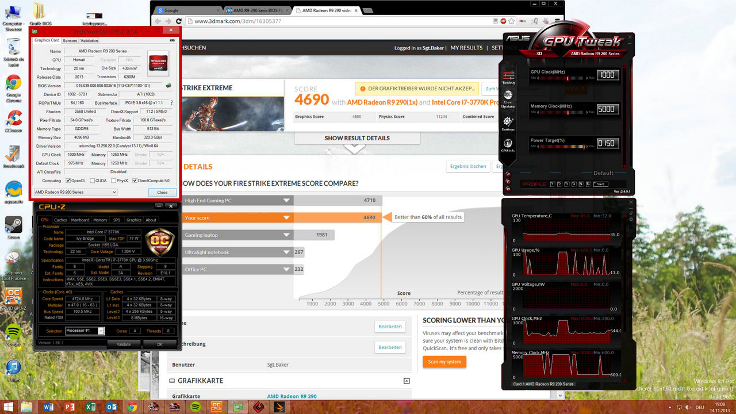Open GPU Info in GPU Tweak
736x414 pixels.
point(508,145)
